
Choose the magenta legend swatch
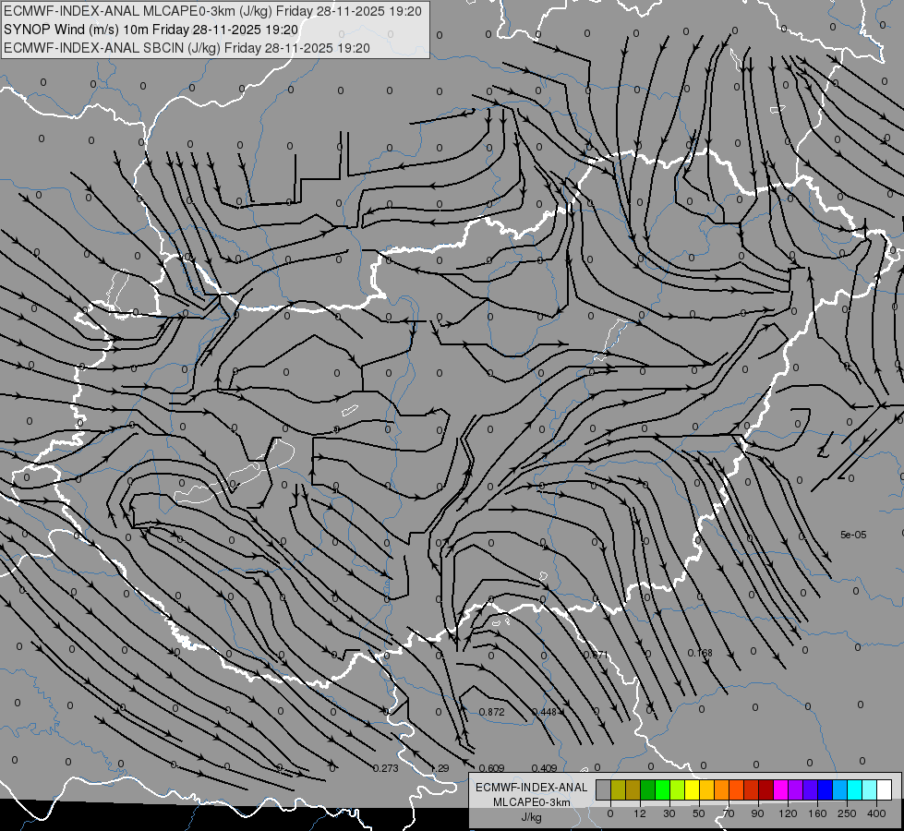pos(780,789)
